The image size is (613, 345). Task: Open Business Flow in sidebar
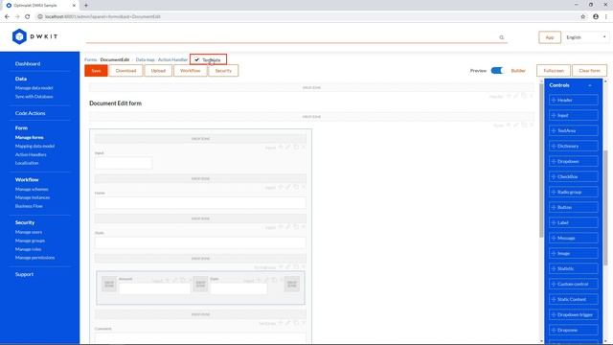[29, 206]
